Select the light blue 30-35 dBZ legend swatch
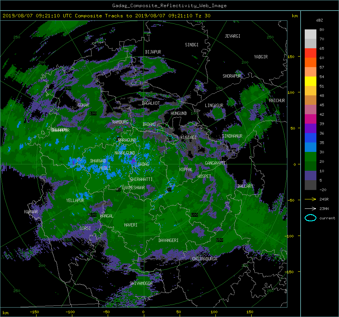This screenshot has width=339, height=317. [310, 147]
